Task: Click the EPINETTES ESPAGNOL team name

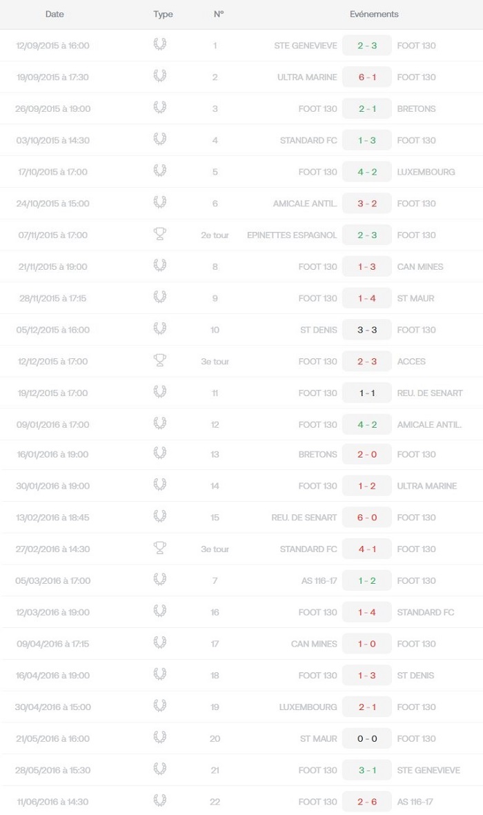Action: point(292,235)
